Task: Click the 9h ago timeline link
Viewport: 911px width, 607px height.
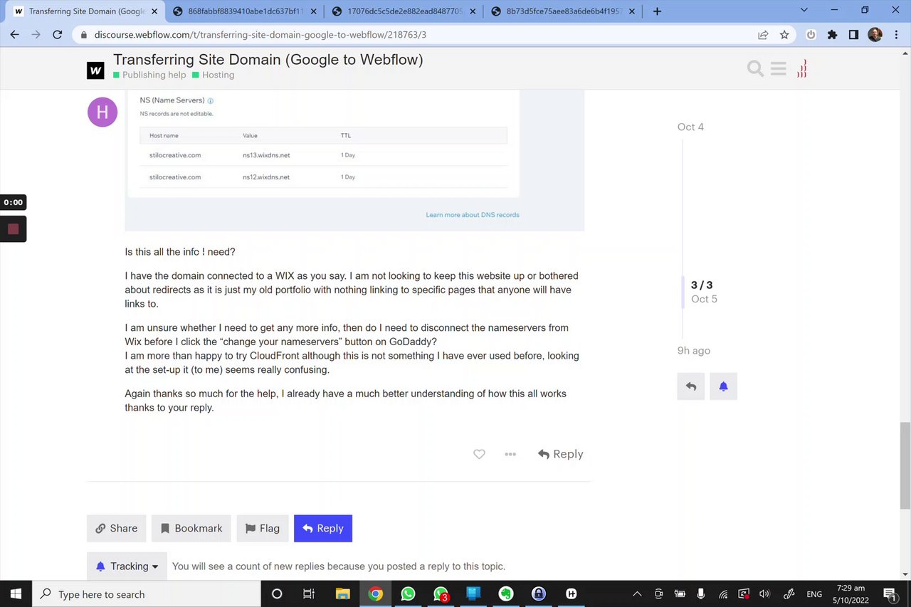Action: pos(694,350)
